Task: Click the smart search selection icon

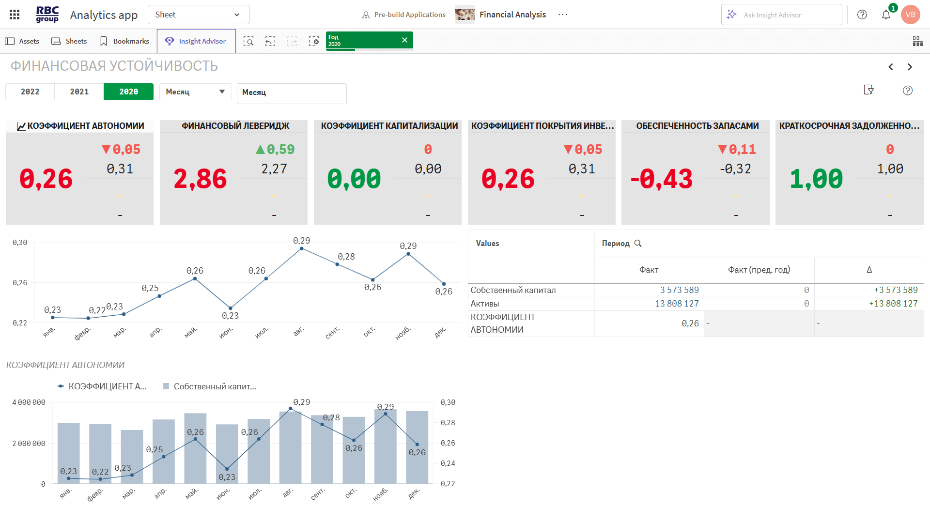Action: [248, 41]
